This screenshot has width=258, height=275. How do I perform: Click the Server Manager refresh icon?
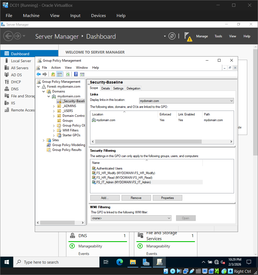172,36
